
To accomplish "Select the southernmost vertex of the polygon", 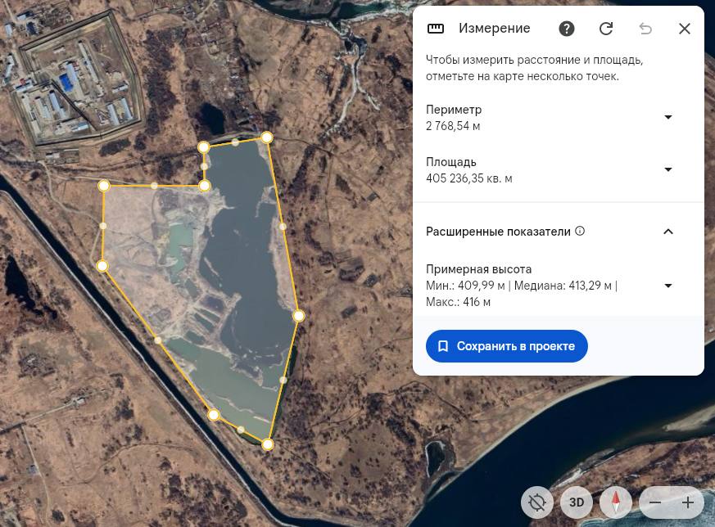I will (x=268, y=444).
